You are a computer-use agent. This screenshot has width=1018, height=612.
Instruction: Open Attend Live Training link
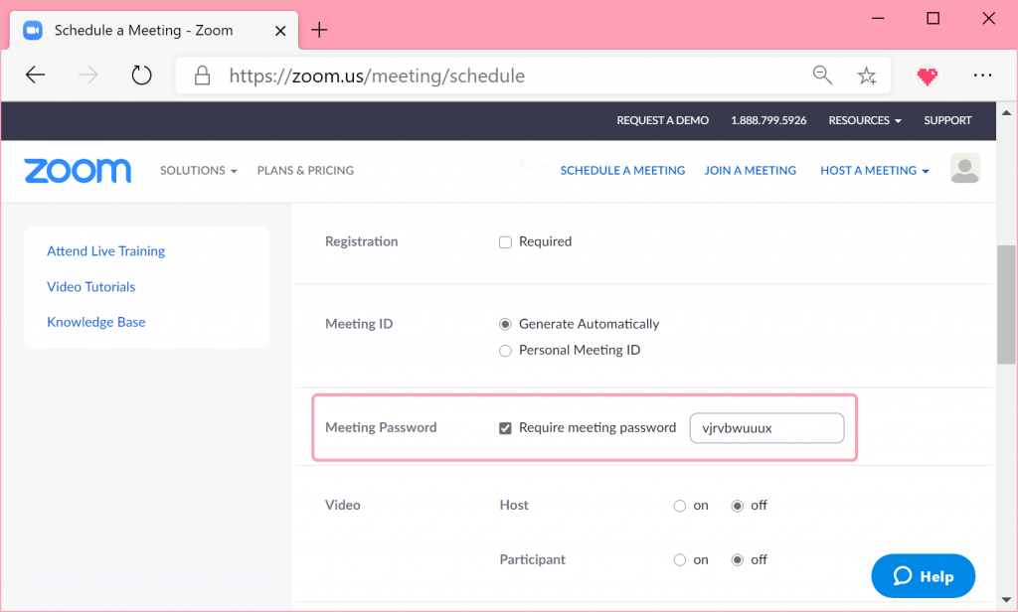[105, 251]
